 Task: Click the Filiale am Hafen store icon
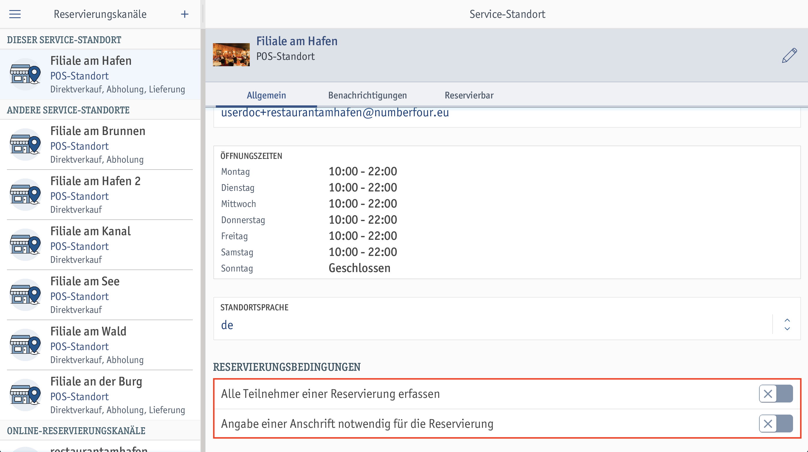[25, 74]
